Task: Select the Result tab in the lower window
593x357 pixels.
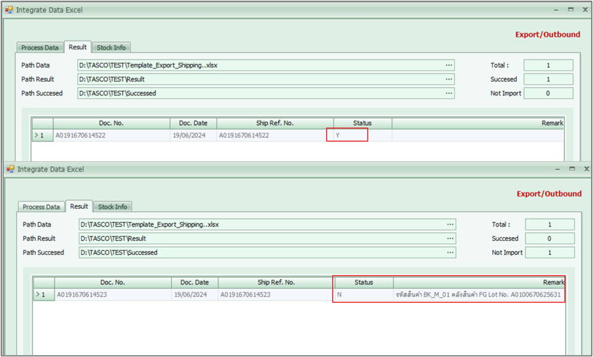Action: [79, 206]
